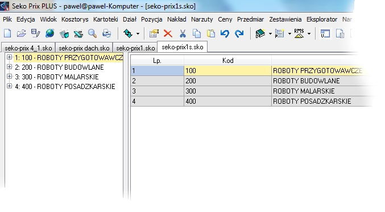Select tree item 1: 100 - ROBOTY PRZYGOTOWAWCZE
Viewport: 385px width, 212px height.
pyautogui.click(x=68, y=57)
